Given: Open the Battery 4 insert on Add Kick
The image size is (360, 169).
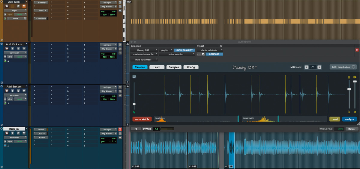Looking at the screenshot, I should [x=42, y=2].
